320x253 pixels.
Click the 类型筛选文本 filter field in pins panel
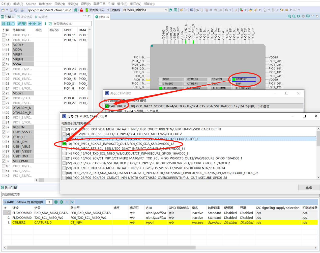[x=72, y=24]
